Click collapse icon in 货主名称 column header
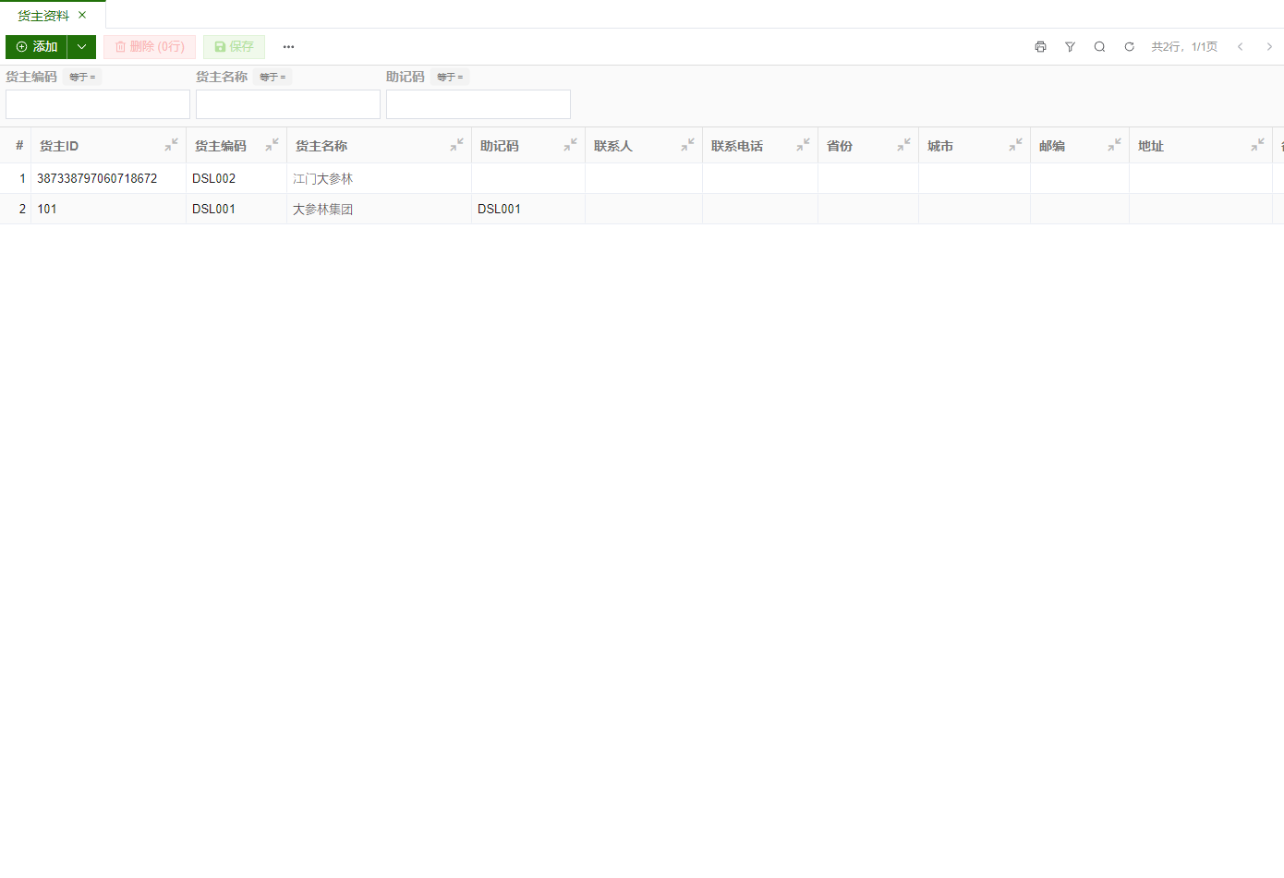The image size is (1284, 878). (x=457, y=145)
